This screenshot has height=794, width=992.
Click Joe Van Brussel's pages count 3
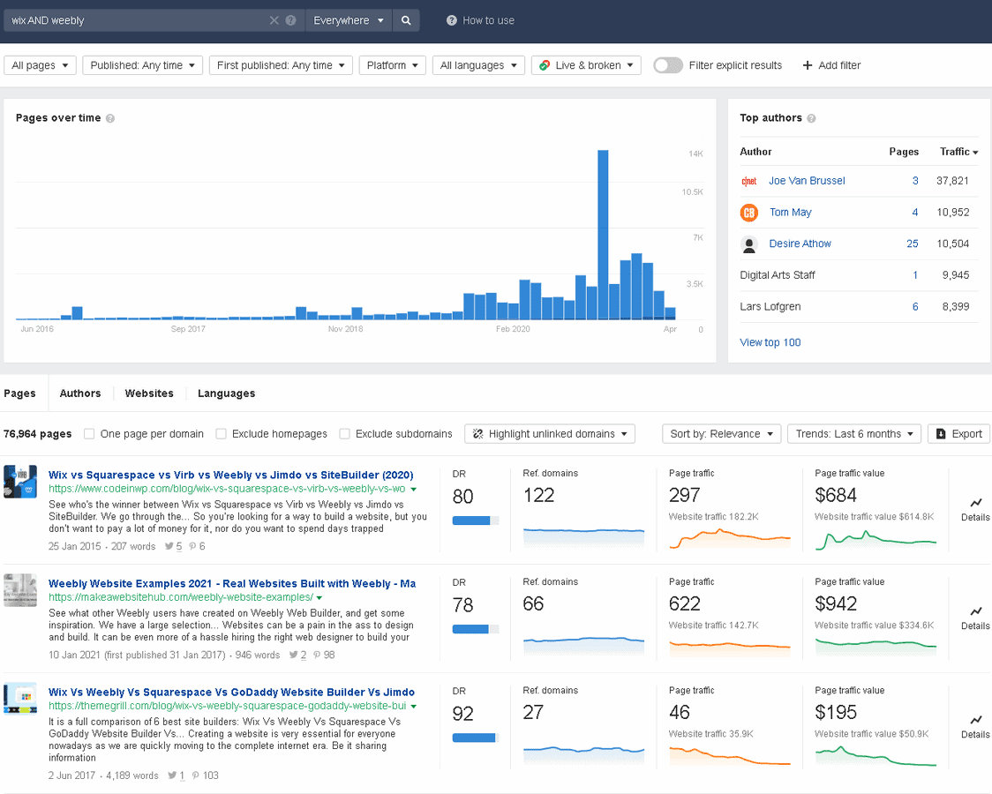[915, 181]
